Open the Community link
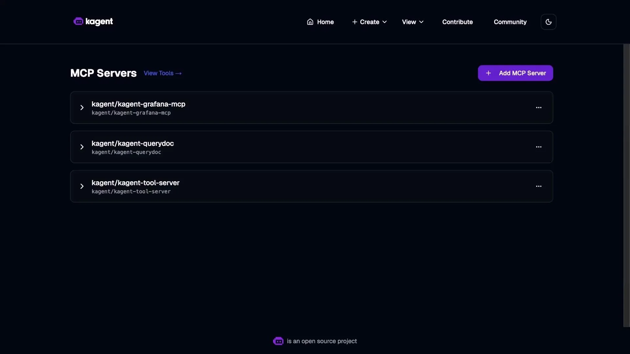The width and height of the screenshot is (630, 354). point(510,22)
